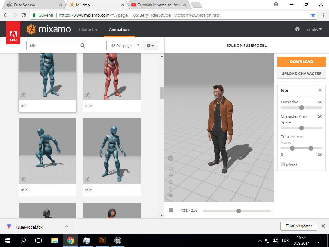Viewport: 329px width, 247px height.
Task: Click the UPLOAD CHARACTER button
Action: pyautogui.click(x=301, y=74)
